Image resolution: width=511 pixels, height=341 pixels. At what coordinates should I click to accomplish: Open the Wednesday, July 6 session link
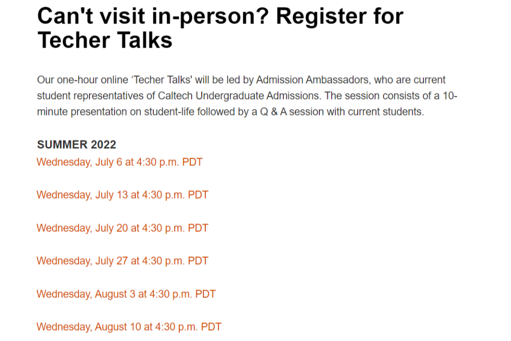(x=119, y=162)
